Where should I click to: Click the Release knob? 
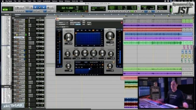(x=85, y=53)
